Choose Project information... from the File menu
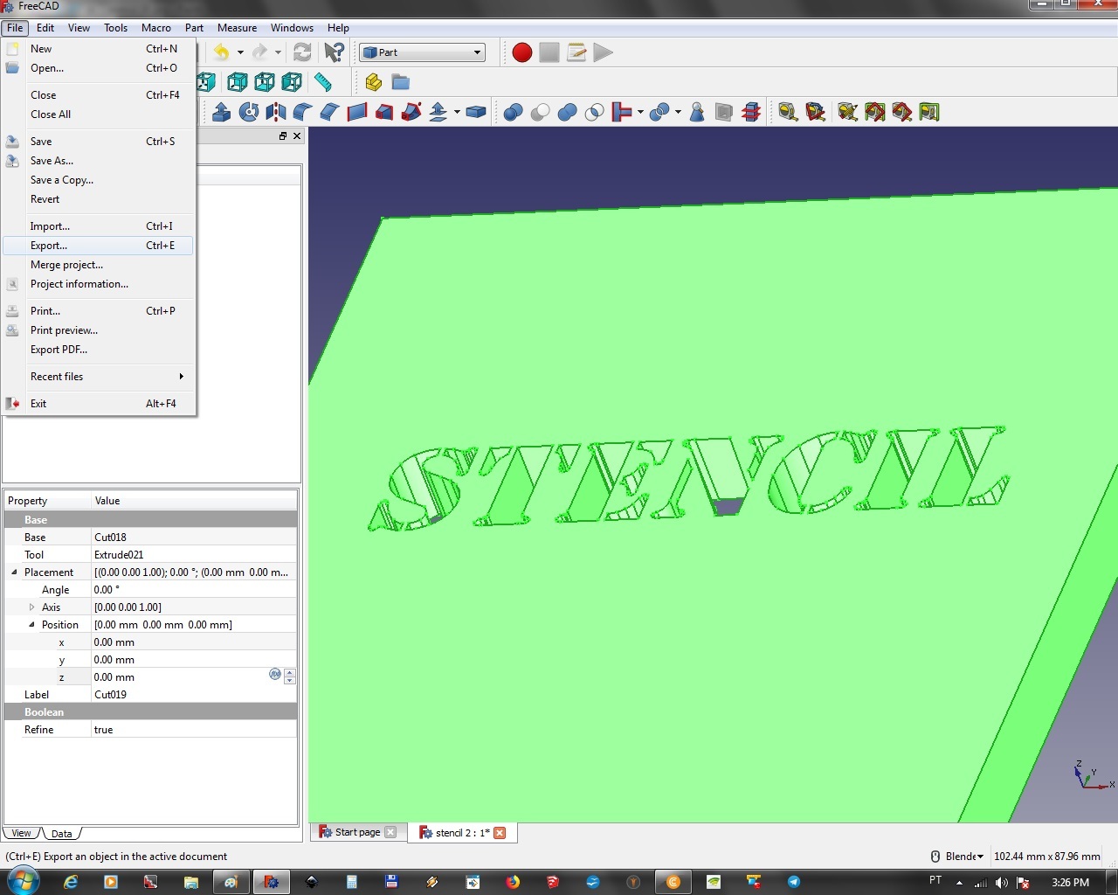 [99, 284]
